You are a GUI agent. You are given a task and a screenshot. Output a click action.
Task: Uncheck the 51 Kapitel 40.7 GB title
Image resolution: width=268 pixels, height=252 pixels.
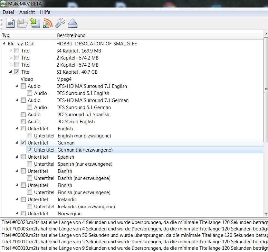tap(17, 72)
